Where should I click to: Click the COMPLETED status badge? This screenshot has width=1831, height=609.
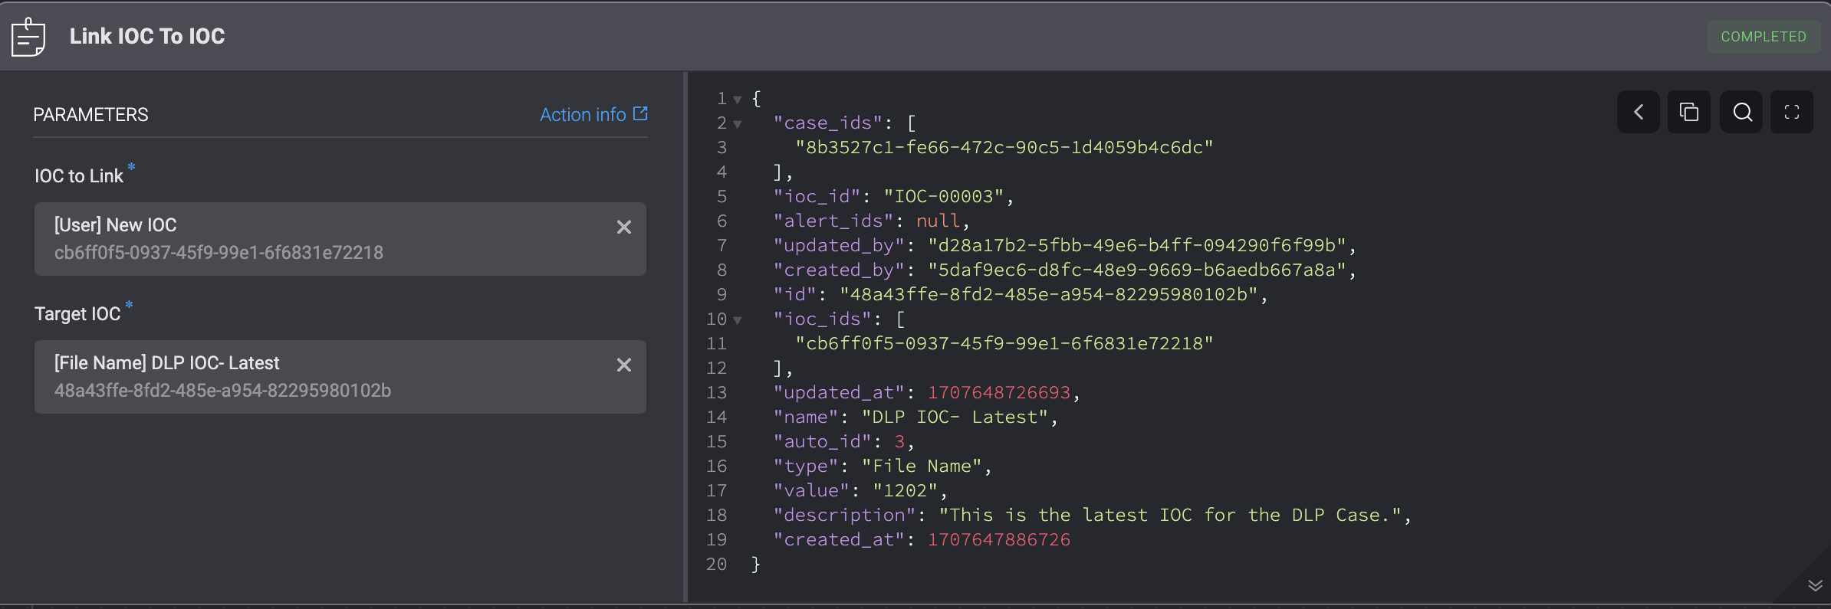(x=1764, y=37)
